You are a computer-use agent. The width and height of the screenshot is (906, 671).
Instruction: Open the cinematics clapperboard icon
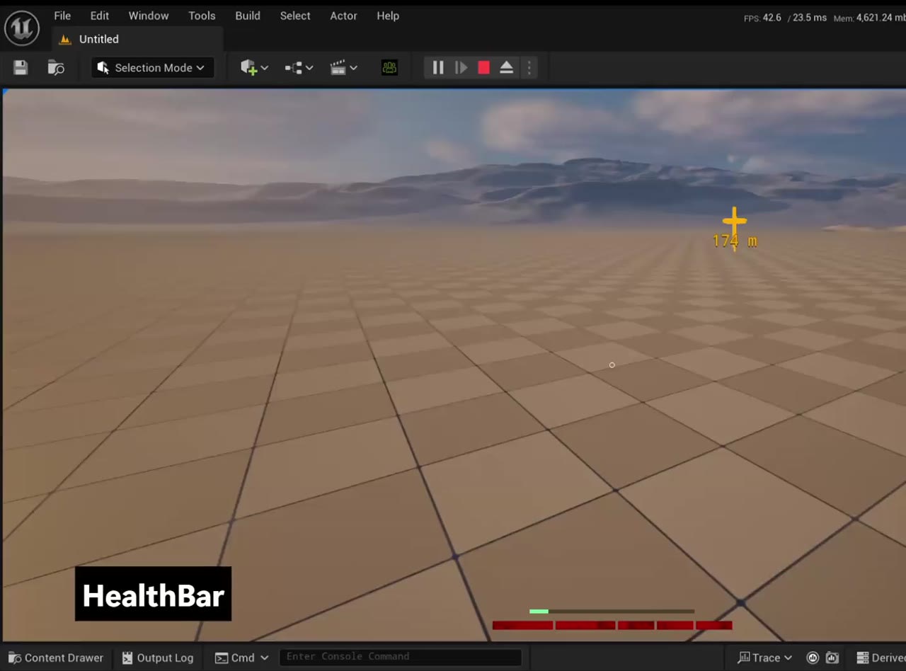tap(338, 68)
